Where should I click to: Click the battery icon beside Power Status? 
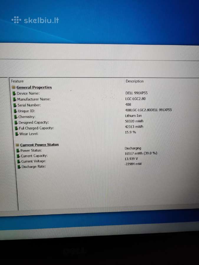click(x=18, y=150)
